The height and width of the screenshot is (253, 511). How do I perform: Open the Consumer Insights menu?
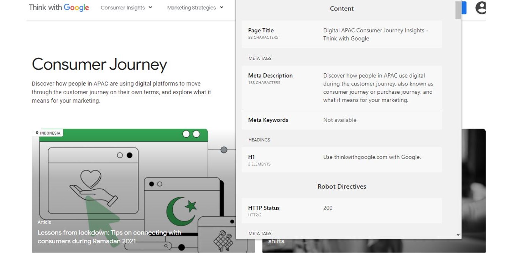click(x=123, y=7)
